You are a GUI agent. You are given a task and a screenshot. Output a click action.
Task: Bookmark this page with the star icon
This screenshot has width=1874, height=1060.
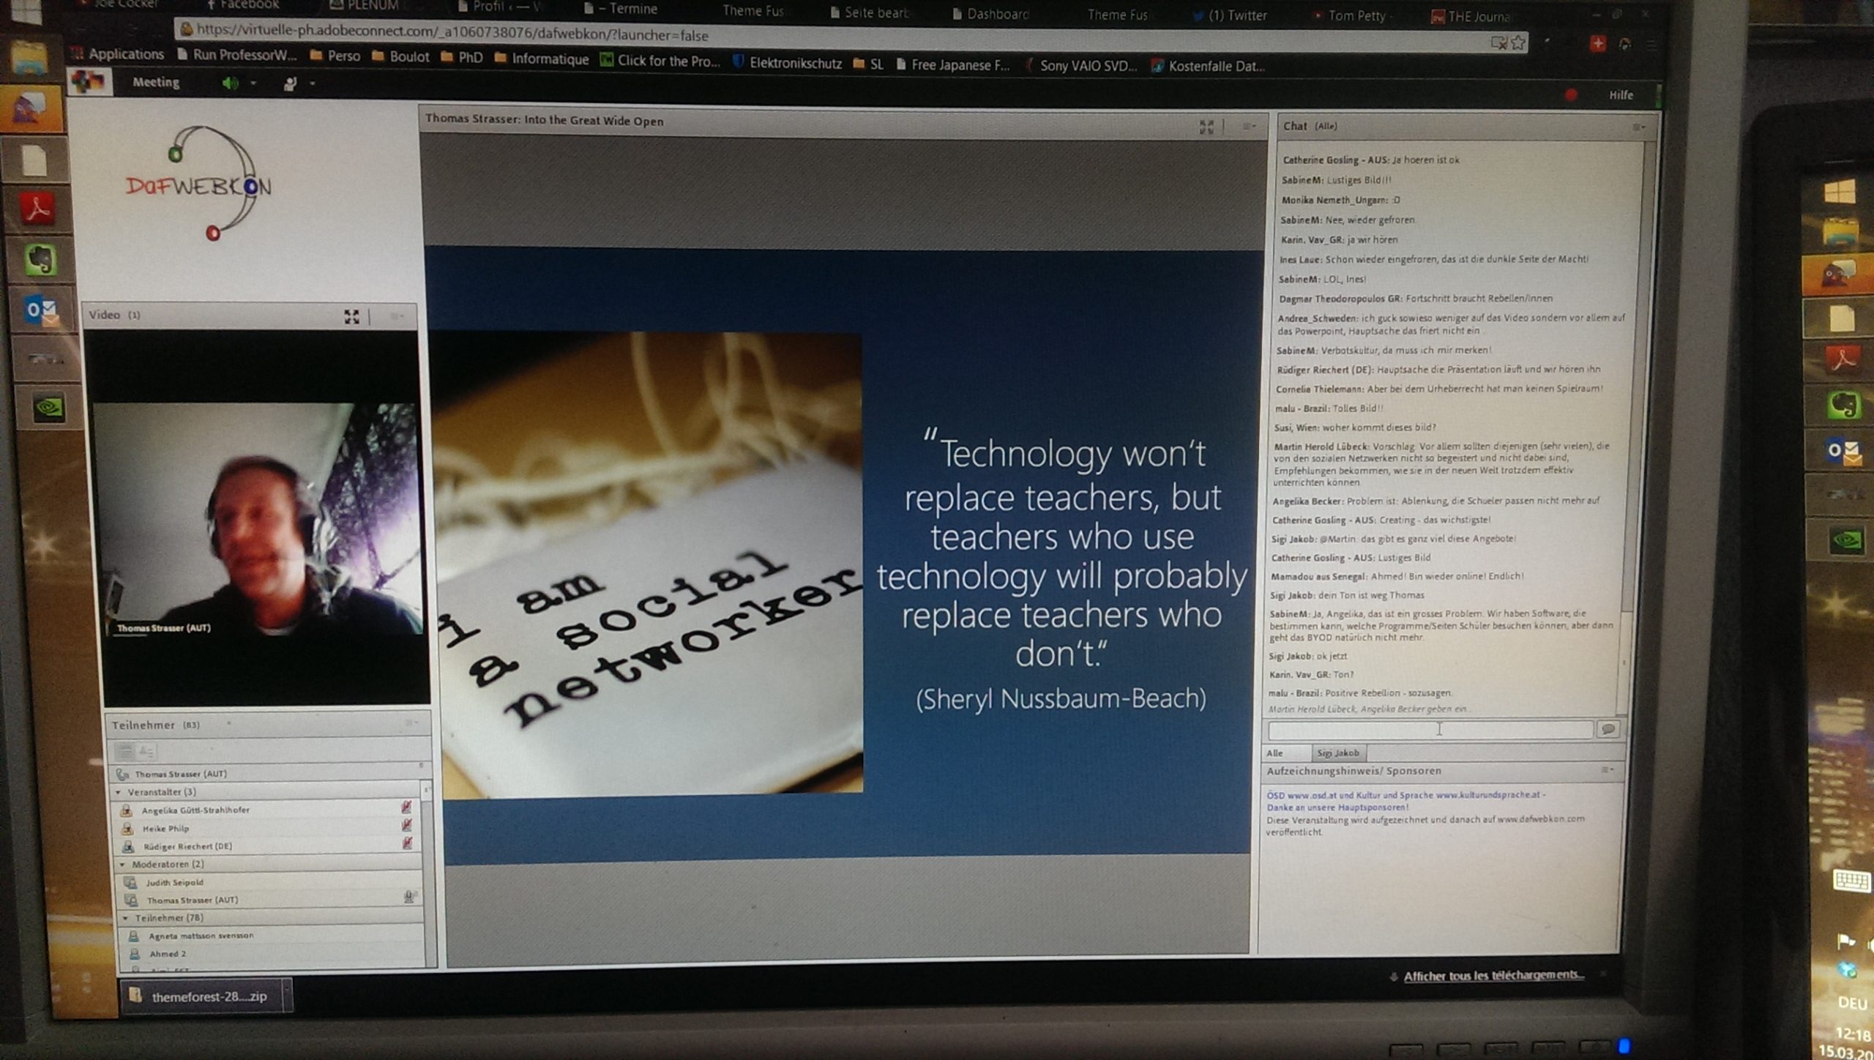click(1518, 43)
